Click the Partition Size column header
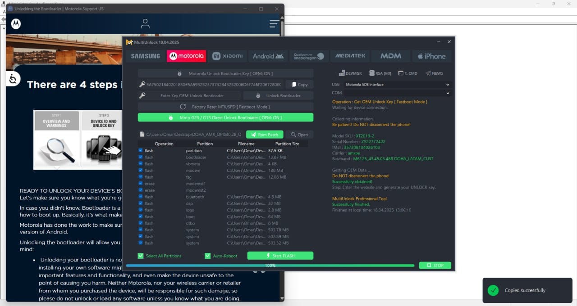 (287, 144)
